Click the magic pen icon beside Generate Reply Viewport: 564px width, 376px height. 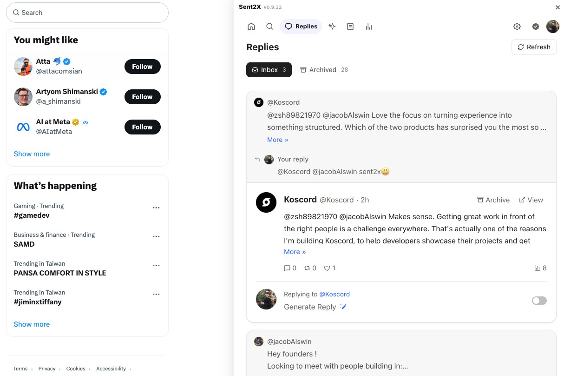point(343,307)
